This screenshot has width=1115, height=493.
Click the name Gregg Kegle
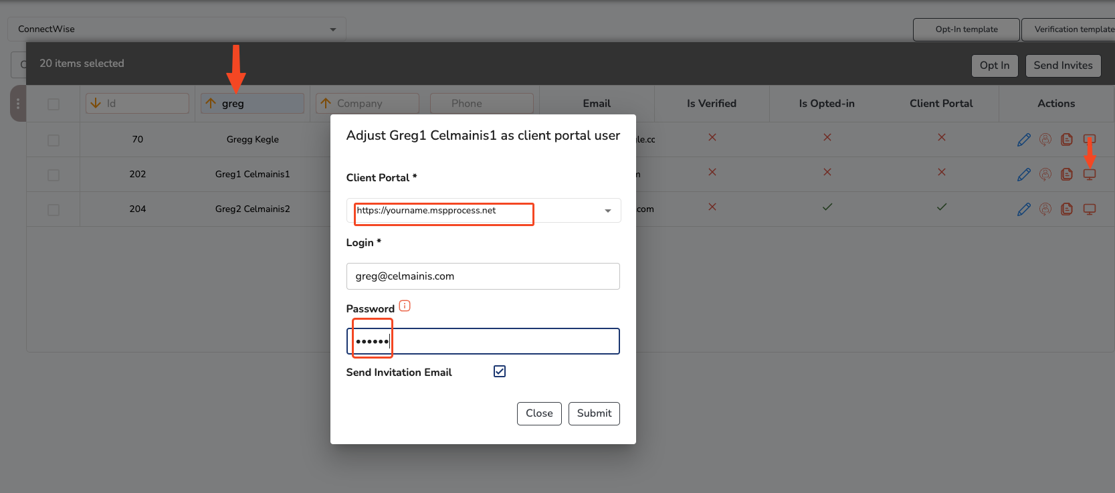click(x=253, y=139)
